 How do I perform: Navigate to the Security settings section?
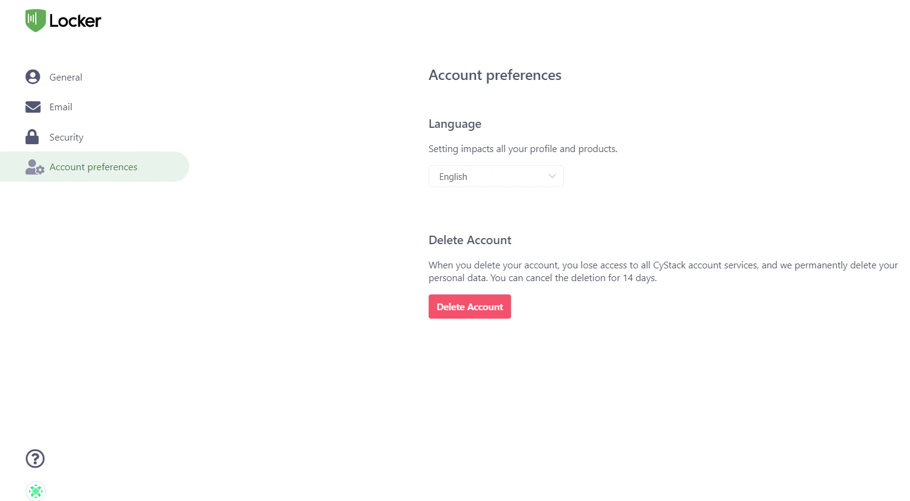point(66,137)
